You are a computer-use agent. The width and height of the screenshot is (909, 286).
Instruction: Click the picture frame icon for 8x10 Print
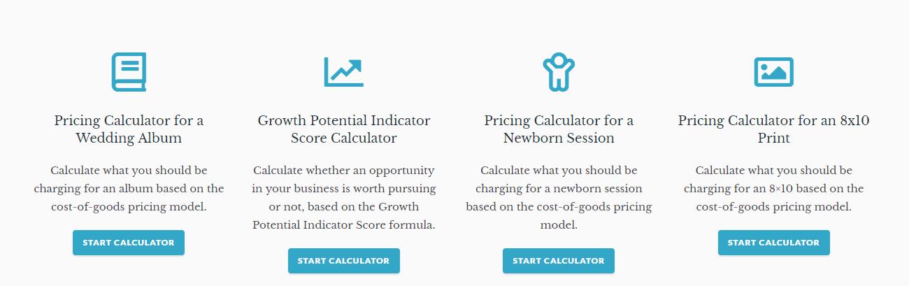tap(773, 72)
